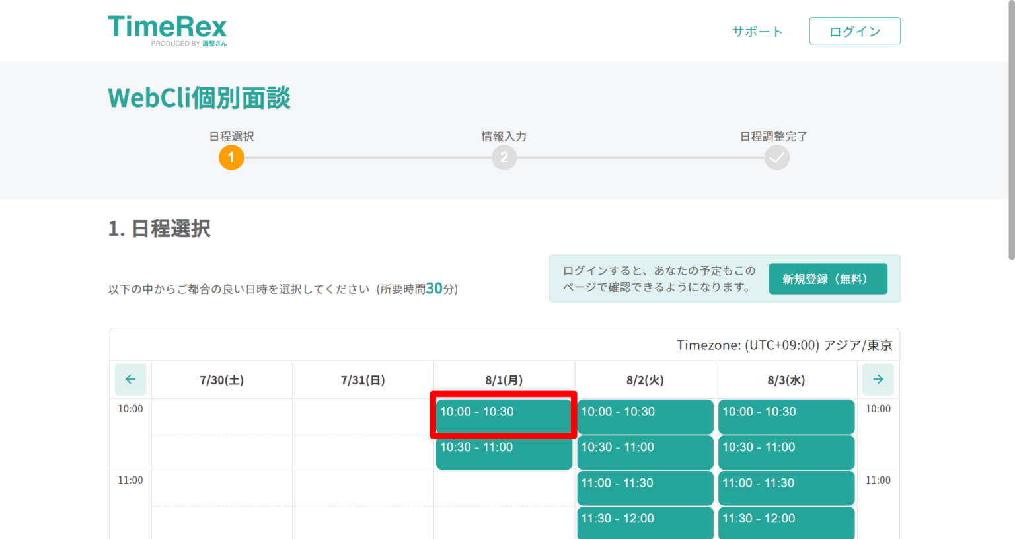
Task: Click the 7/30(土) column header
Action: click(222, 379)
